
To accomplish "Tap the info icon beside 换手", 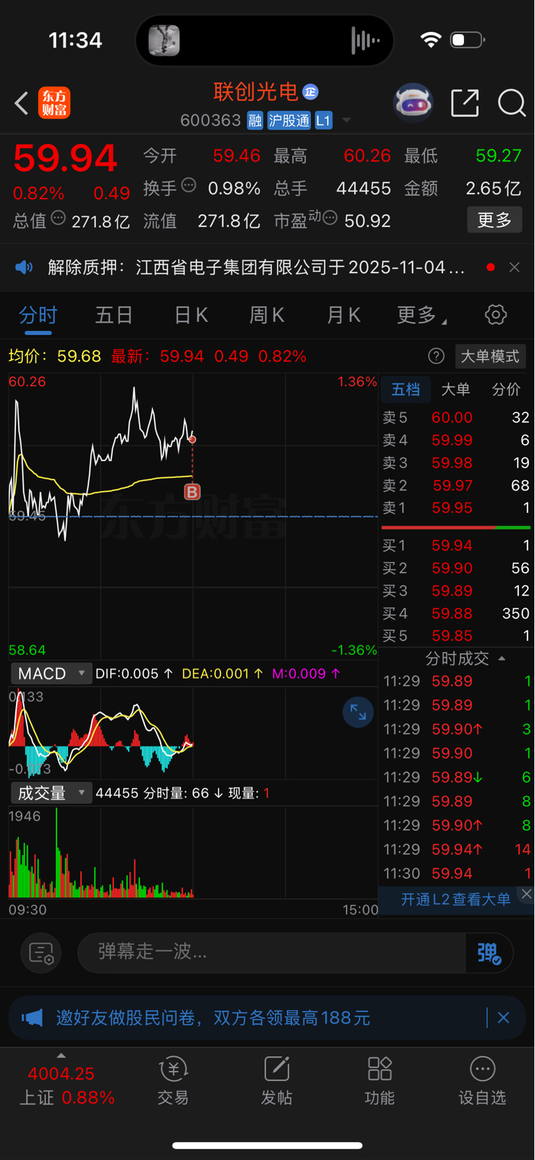I will 189,185.
